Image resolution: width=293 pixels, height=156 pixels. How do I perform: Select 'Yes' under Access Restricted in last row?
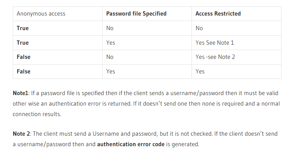(x=200, y=71)
